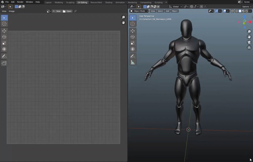Pin the image in UV editor header
Screen dimensions: 253x162
pos(75,11)
